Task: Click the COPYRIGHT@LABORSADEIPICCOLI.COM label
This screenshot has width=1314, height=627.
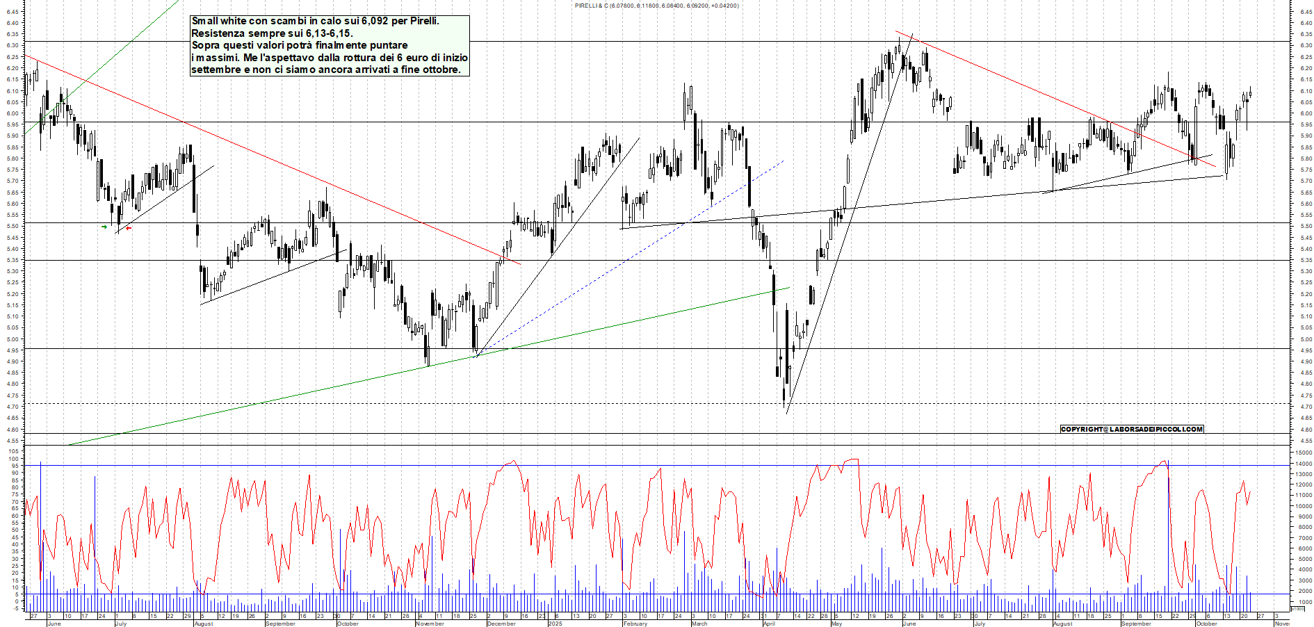Action: pos(1131,429)
